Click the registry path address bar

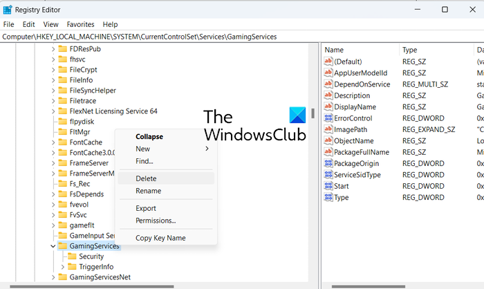click(x=242, y=37)
